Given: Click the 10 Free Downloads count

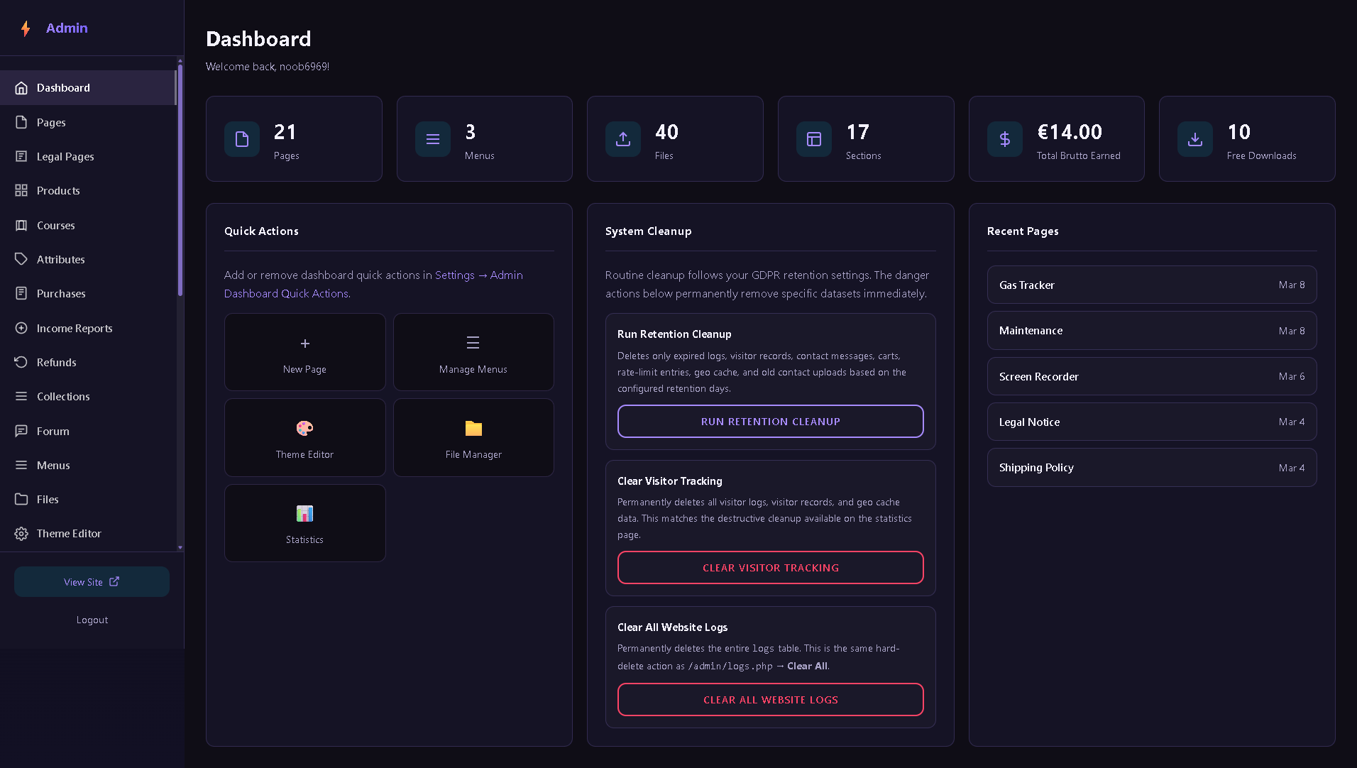Looking at the screenshot, I should (1239, 132).
